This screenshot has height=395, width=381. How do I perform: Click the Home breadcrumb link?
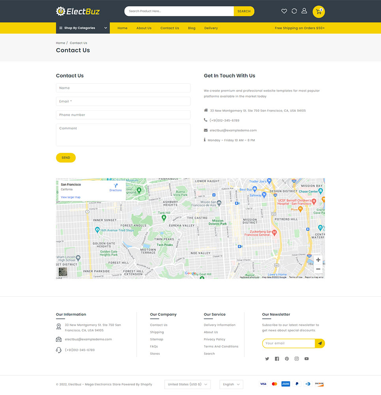tap(60, 43)
